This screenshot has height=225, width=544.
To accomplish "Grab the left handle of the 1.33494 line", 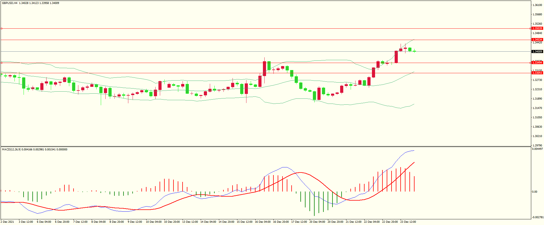I will coord(1,63).
